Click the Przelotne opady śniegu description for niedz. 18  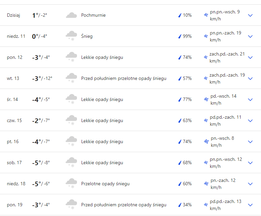pos(105,184)
